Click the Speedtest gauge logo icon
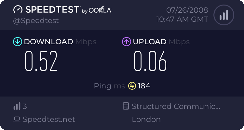 point(18,10)
